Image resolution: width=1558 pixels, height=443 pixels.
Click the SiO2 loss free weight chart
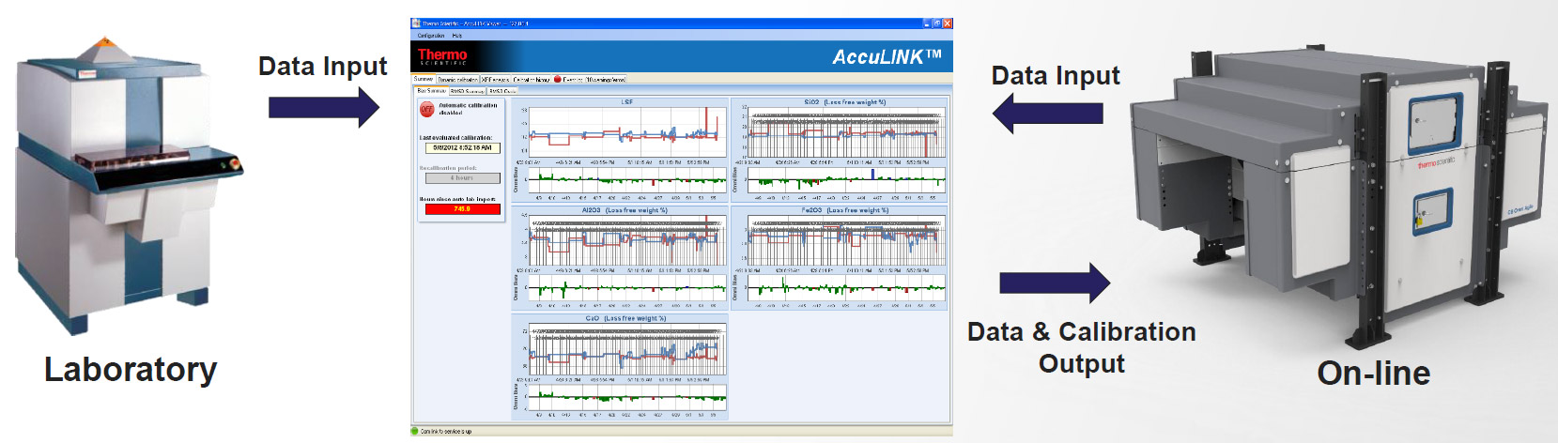coord(844,130)
